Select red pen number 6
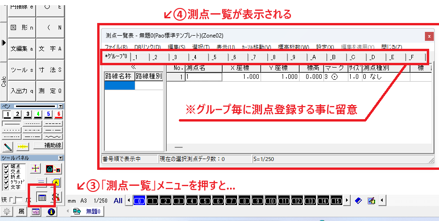Viewport: 439px width, 221px height. point(58,114)
